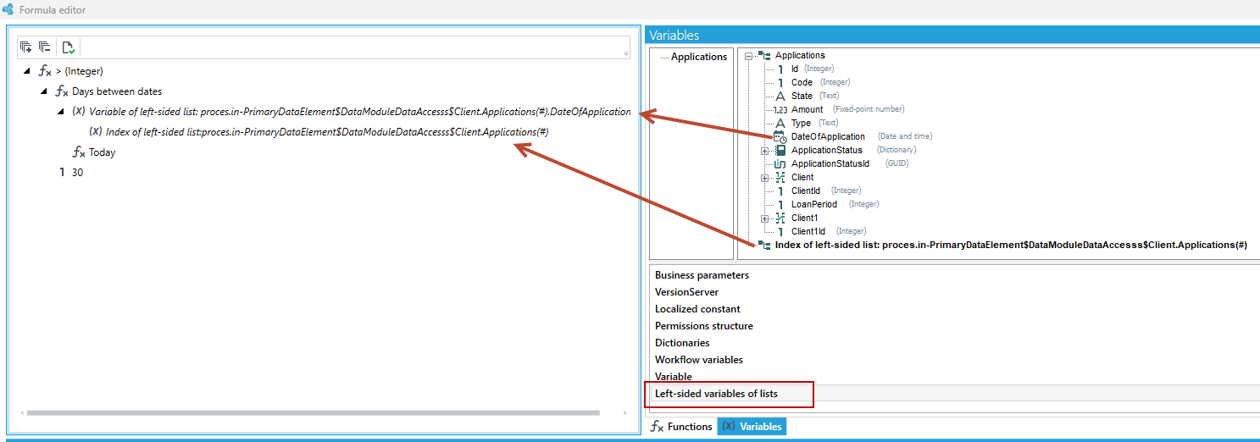Click integer icon beside ClientId
The width and height of the screenshot is (1260, 442).
click(x=780, y=191)
